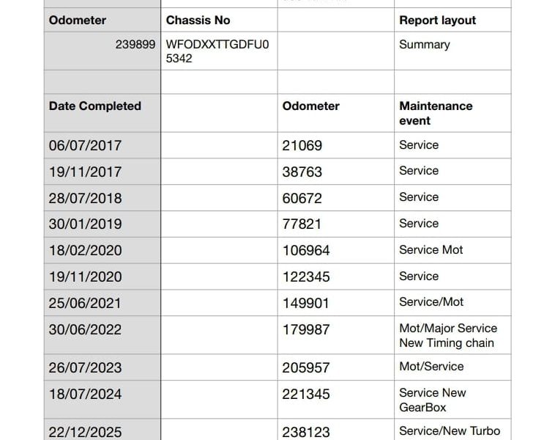Select the date 06/07/2017

[x=85, y=145]
